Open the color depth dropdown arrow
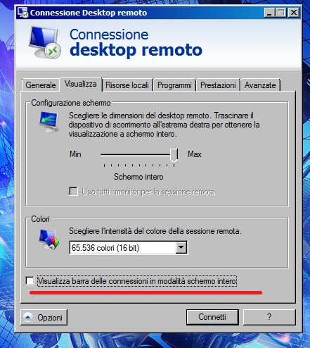This screenshot has height=348, width=310. (181, 247)
